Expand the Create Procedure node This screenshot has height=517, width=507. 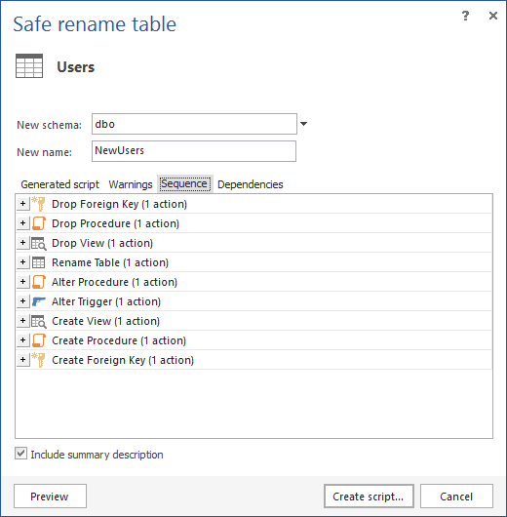[x=22, y=339]
